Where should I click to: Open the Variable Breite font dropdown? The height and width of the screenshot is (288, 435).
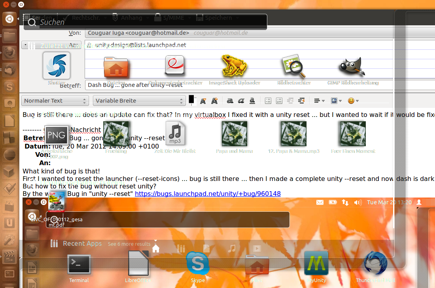click(x=139, y=101)
